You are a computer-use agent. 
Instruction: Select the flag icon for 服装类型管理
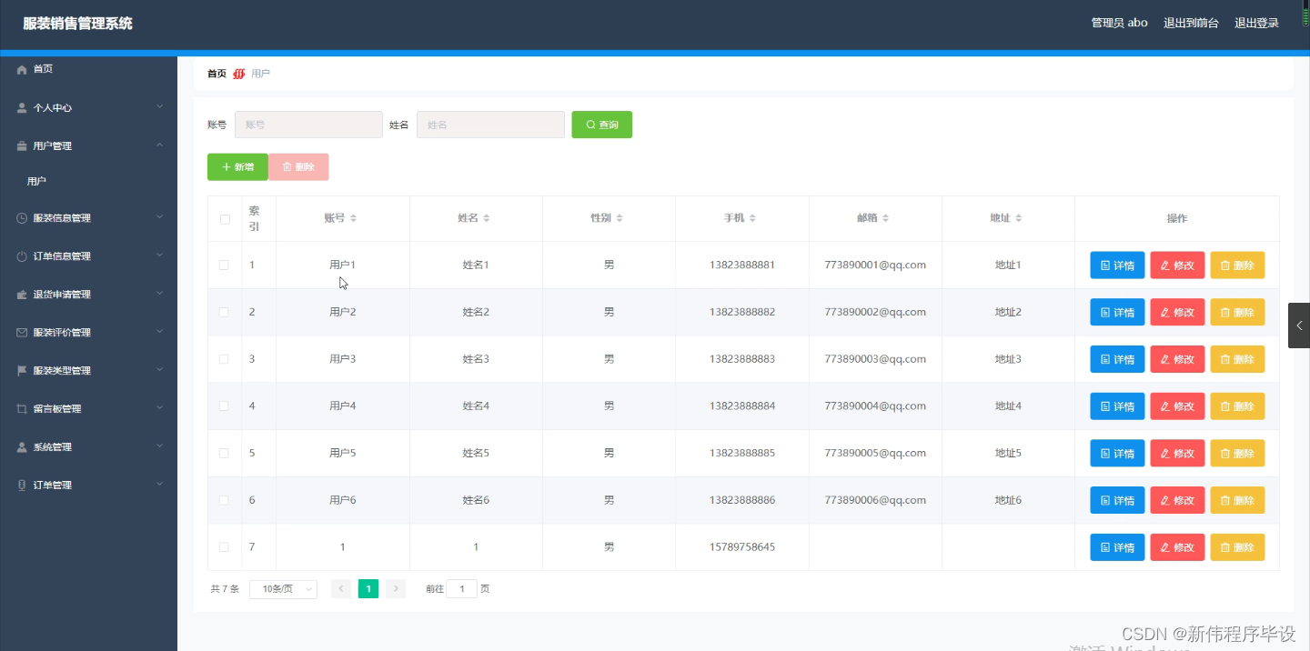[x=21, y=370]
